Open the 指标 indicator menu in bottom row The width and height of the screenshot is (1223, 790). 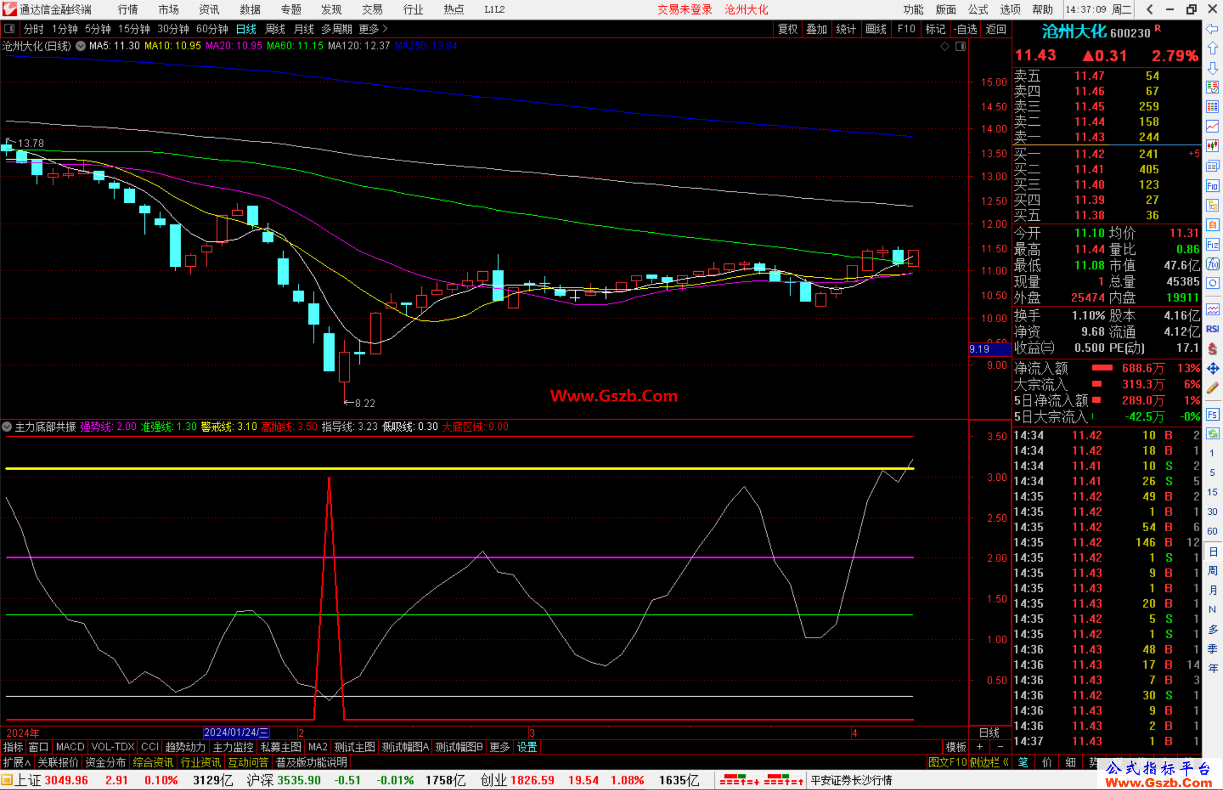[13, 747]
